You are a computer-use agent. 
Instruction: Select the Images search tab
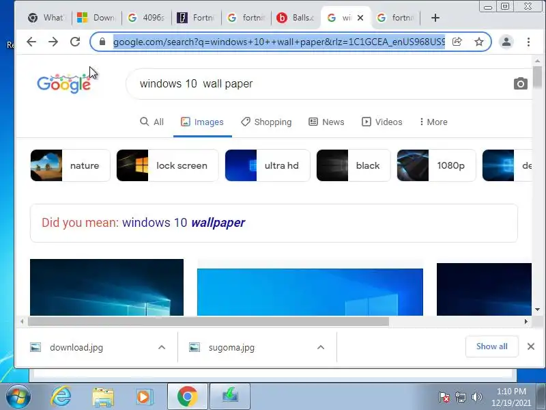202,122
